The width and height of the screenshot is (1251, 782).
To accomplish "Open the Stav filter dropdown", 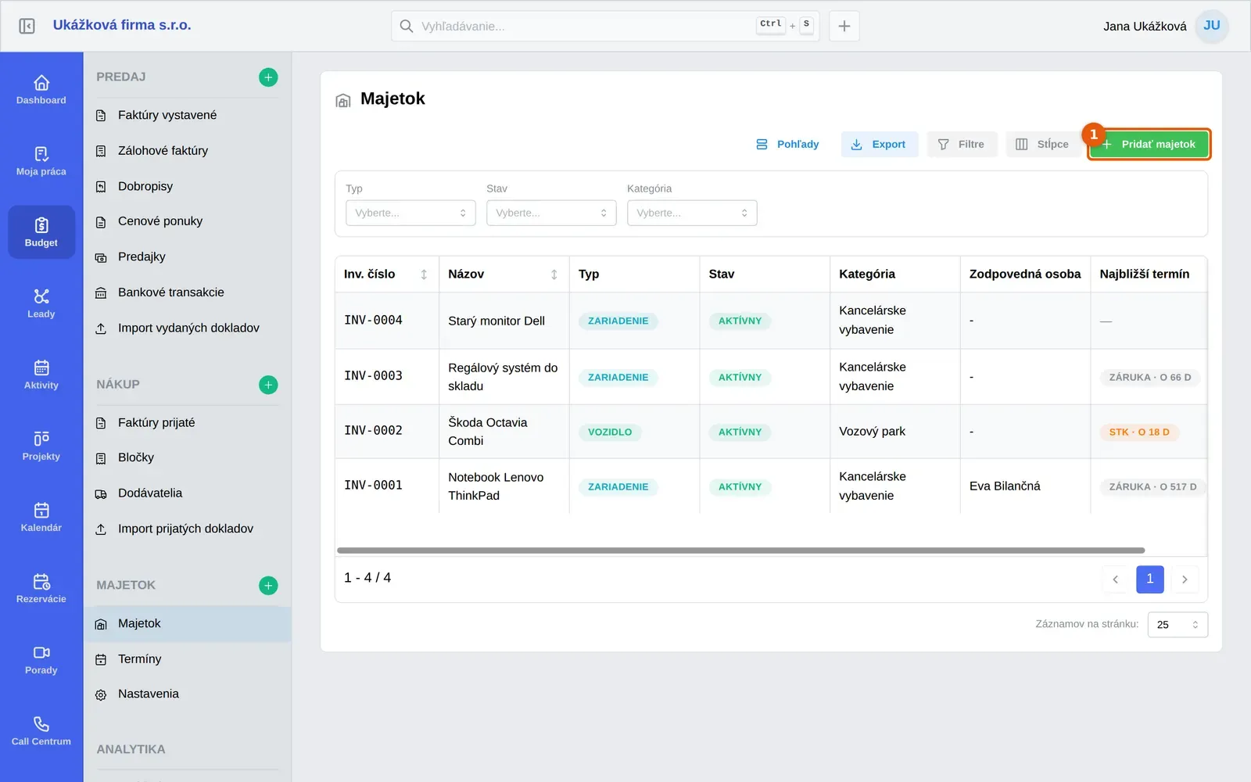I will (551, 213).
